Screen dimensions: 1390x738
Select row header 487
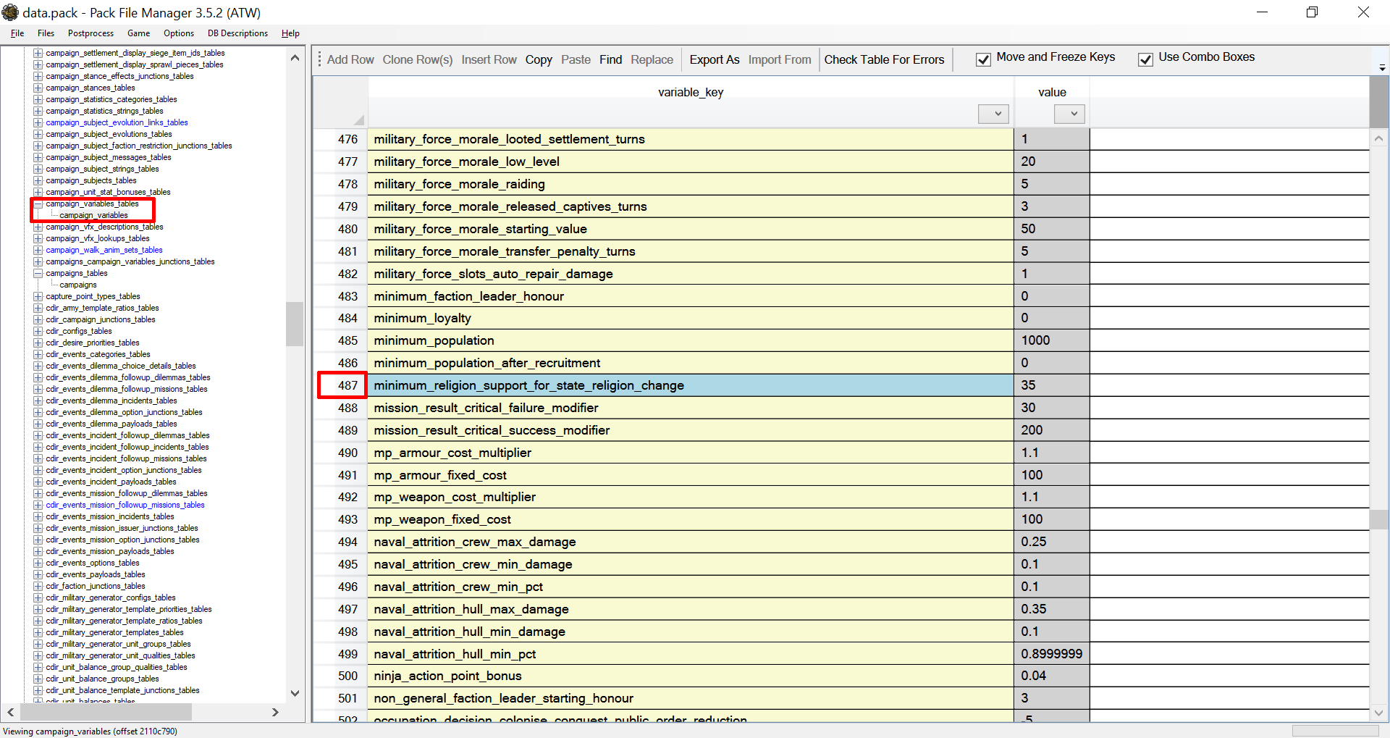(x=342, y=385)
